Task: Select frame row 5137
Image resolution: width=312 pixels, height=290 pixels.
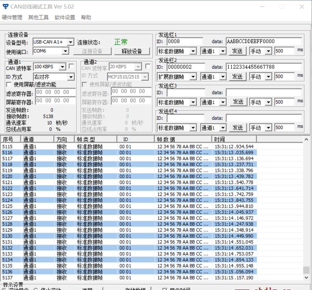Action: tap(128, 278)
